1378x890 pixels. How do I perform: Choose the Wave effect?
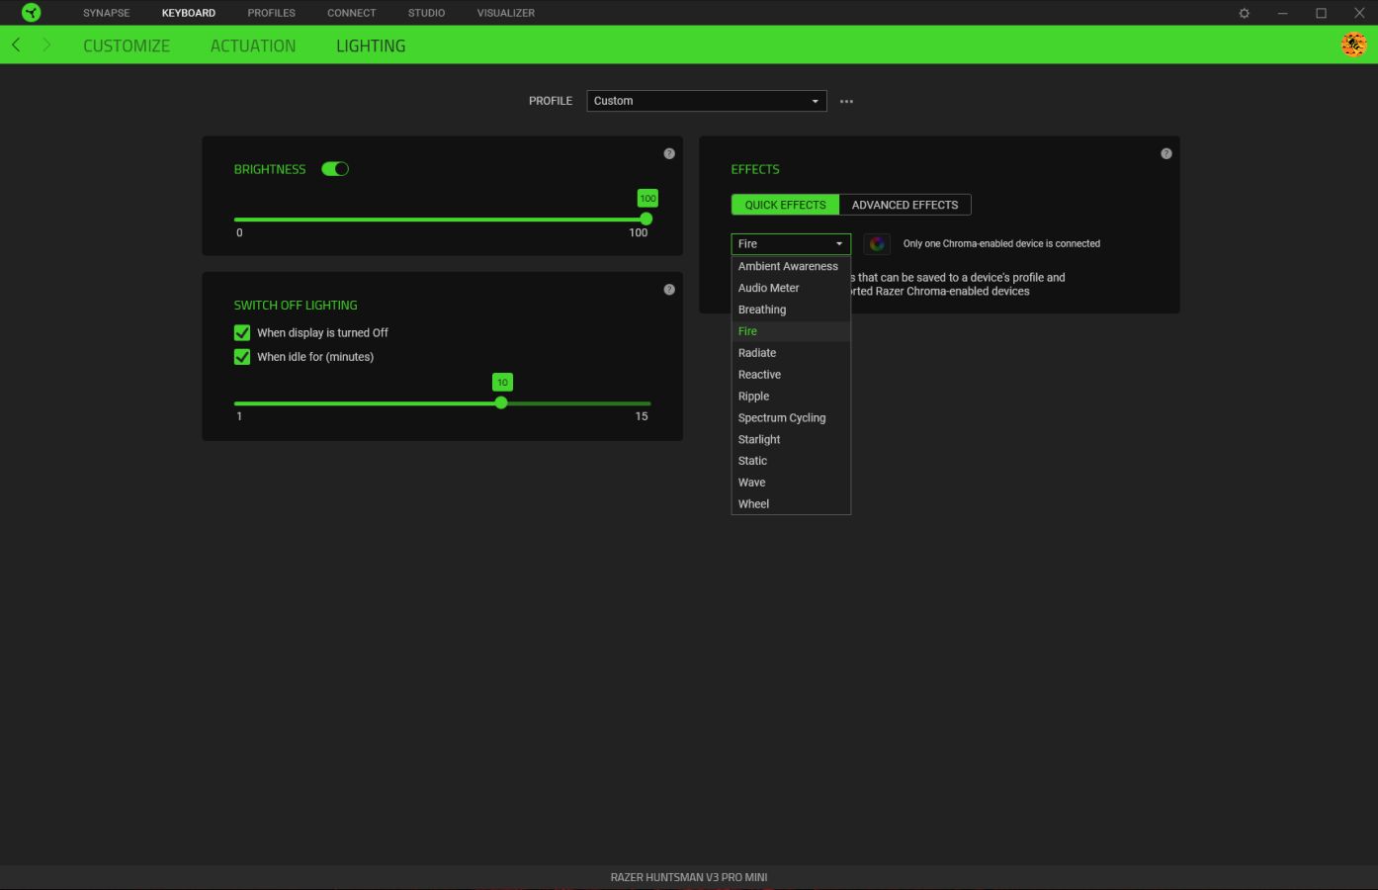click(791, 483)
